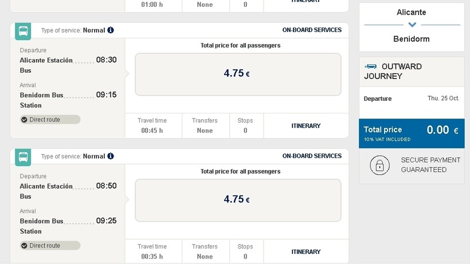Open info icon for 08:50 Normal service
The image size is (470, 267).
(111, 156)
